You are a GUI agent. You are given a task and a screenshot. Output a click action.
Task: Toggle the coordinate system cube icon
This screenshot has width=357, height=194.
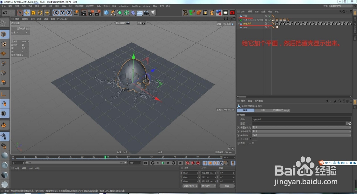tap(76, 13)
